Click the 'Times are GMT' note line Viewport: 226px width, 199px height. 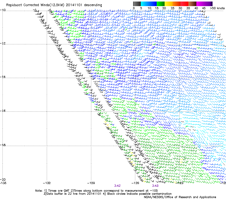pyautogui.click(x=97, y=191)
